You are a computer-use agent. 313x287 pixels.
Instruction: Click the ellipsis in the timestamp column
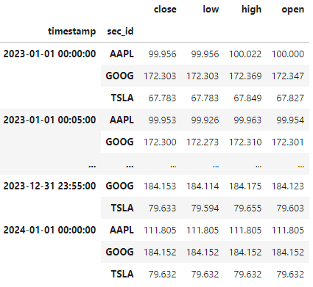point(92,166)
